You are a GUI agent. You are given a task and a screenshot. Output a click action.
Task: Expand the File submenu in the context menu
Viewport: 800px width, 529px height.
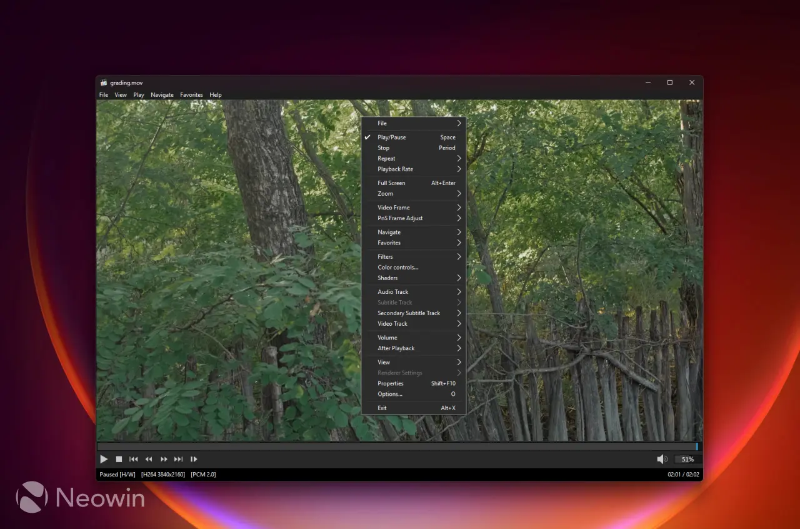tap(413, 123)
